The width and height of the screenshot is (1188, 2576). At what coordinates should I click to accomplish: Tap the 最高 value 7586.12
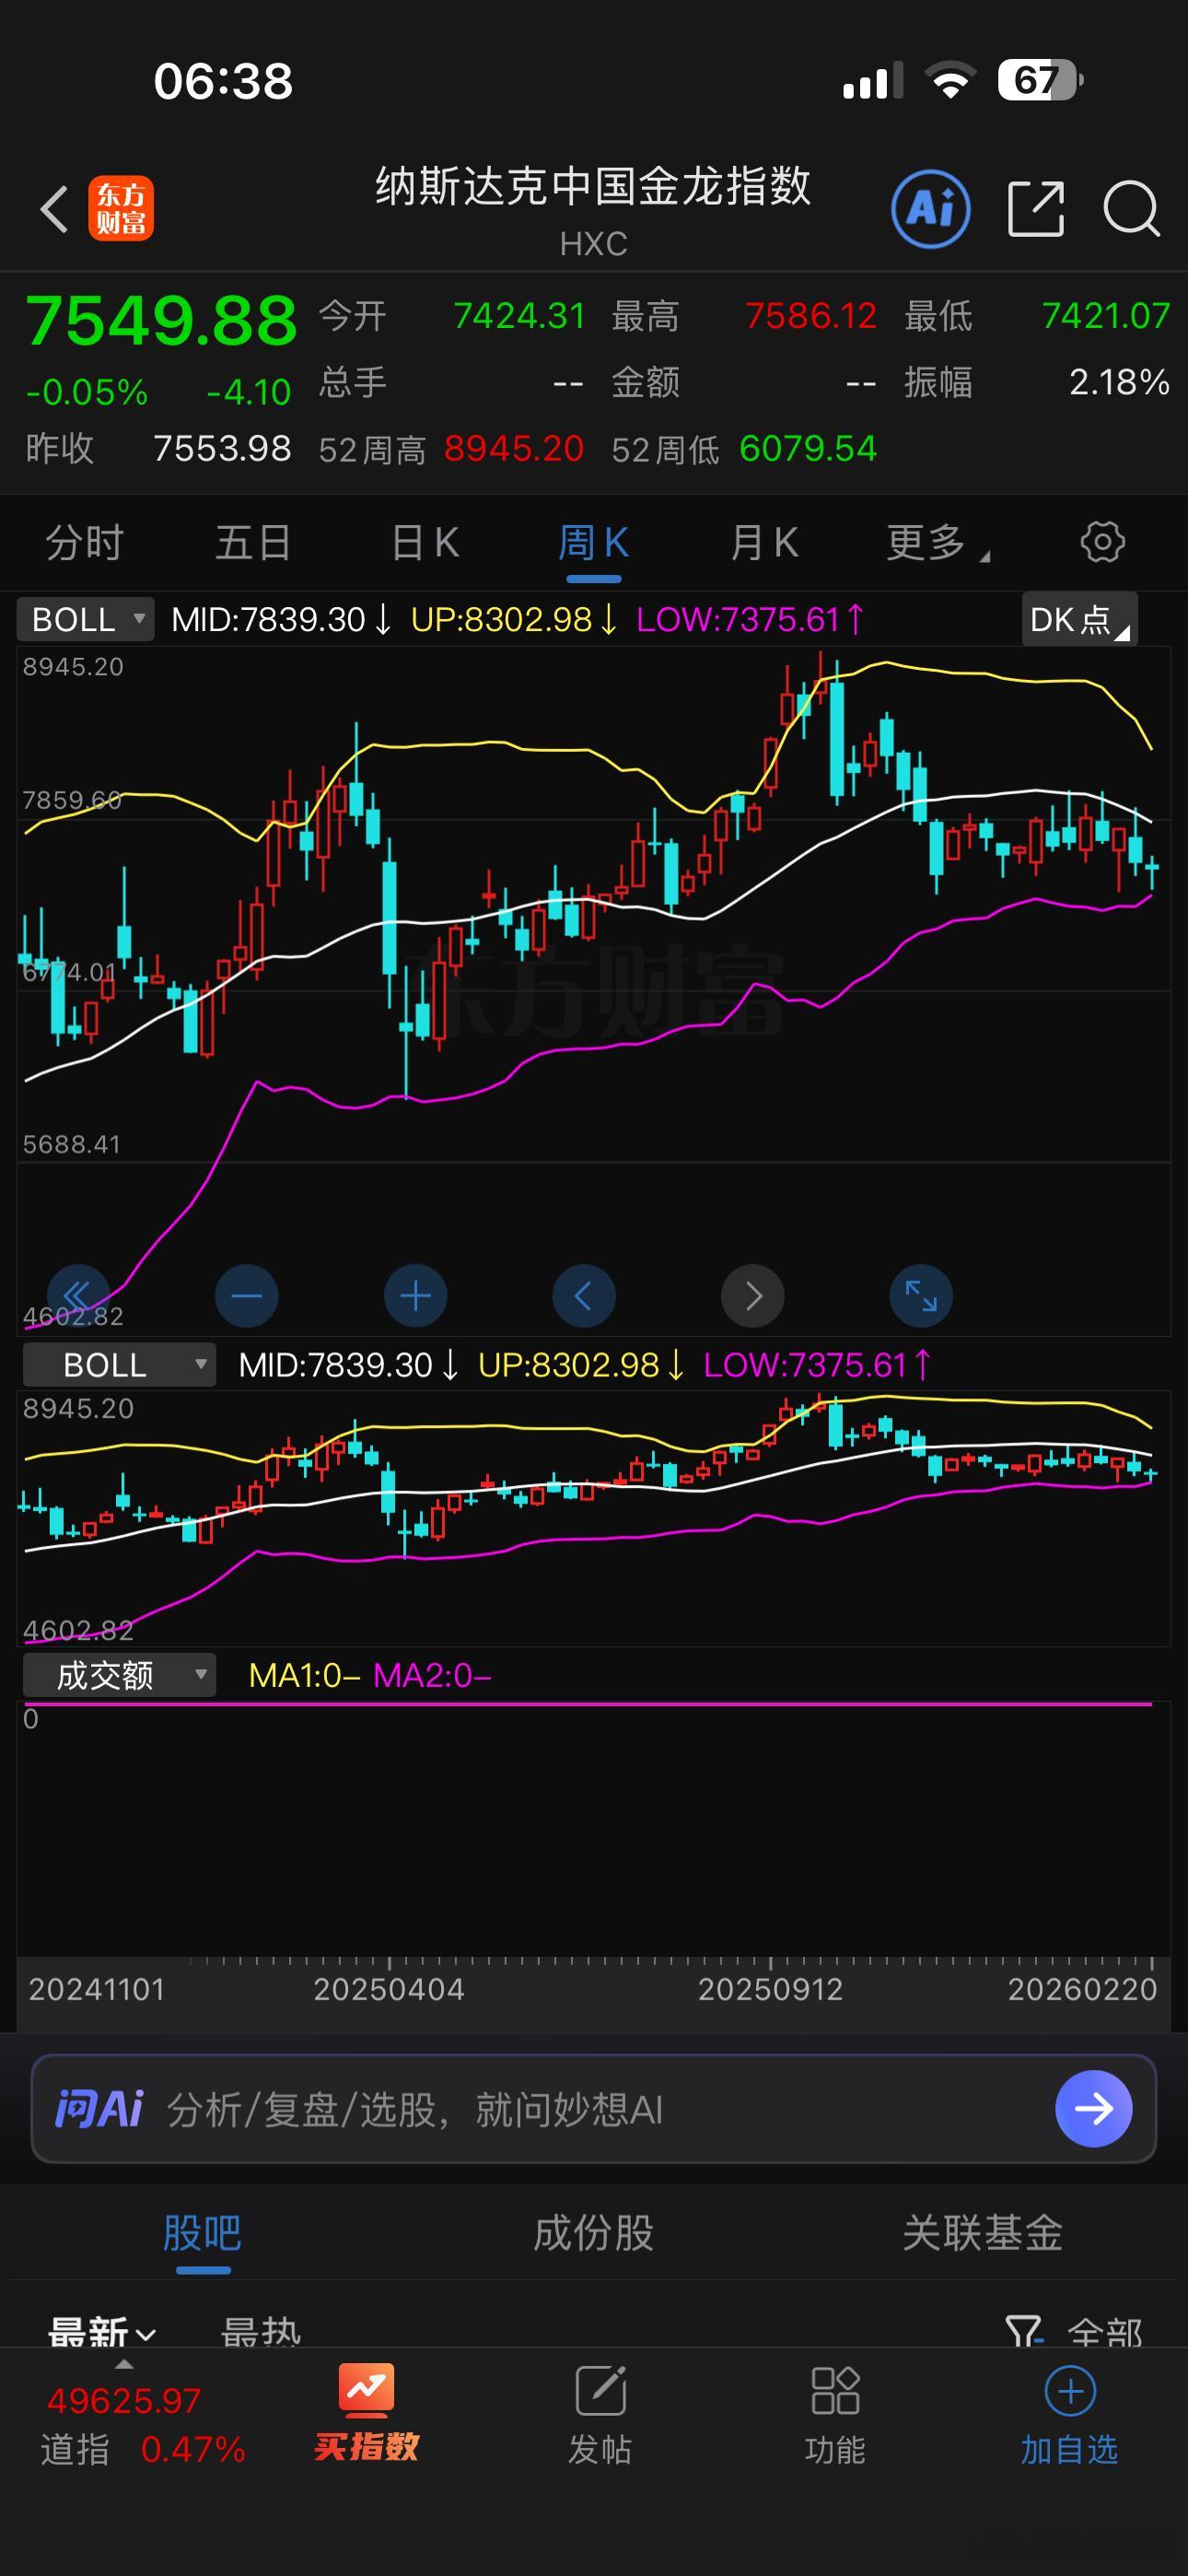811,316
